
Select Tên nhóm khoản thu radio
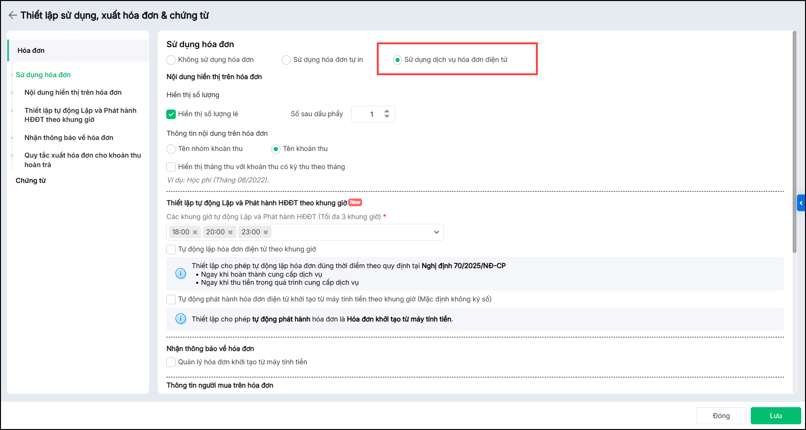pos(171,149)
